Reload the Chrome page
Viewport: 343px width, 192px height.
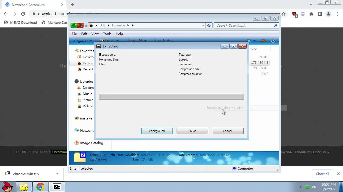23,14
